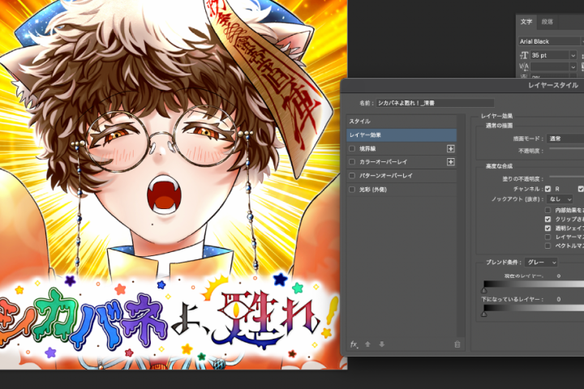
Task: Toggle the R channel checkbox
Action: pos(548,189)
